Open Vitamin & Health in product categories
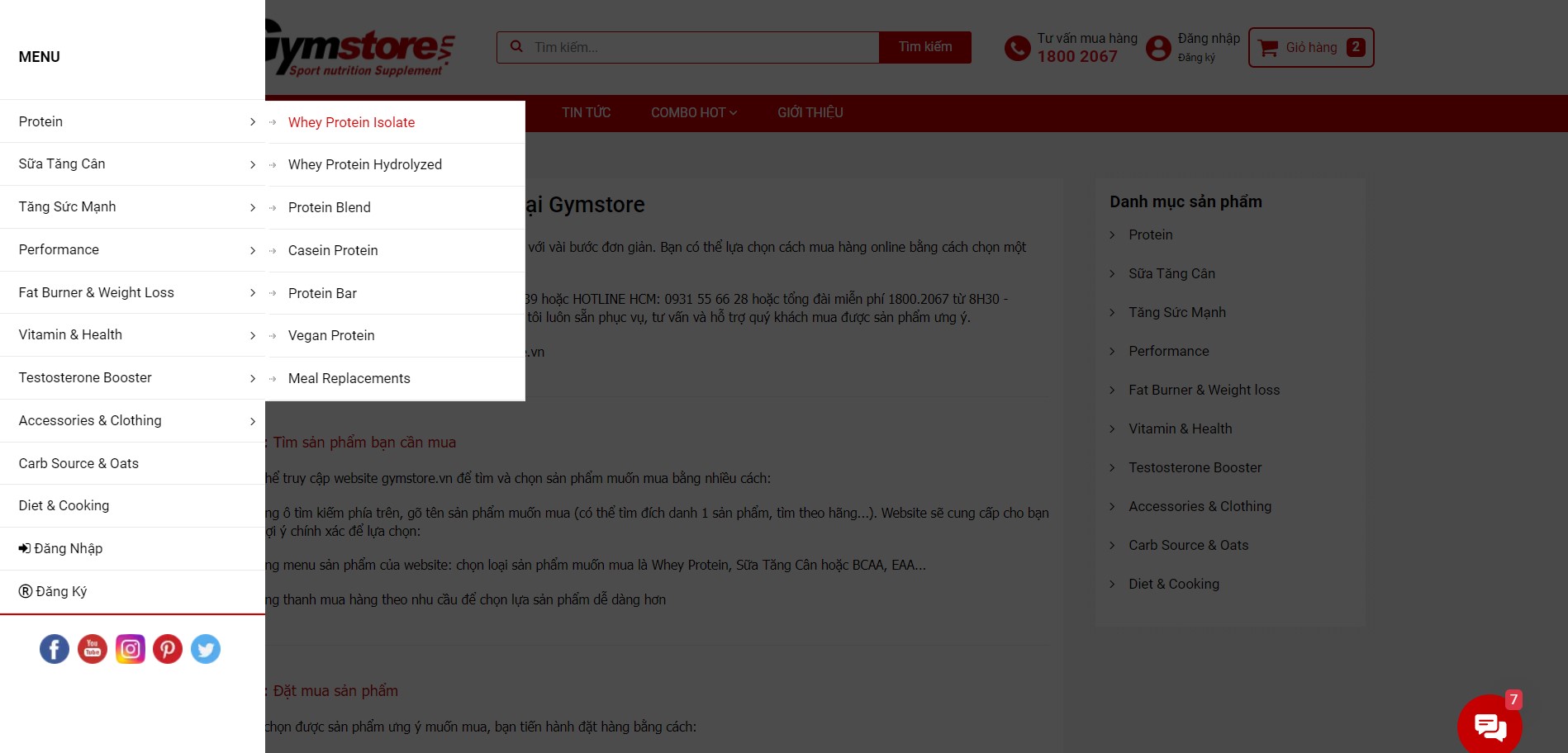This screenshot has height=753, width=1568. [x=1181, y=429]
